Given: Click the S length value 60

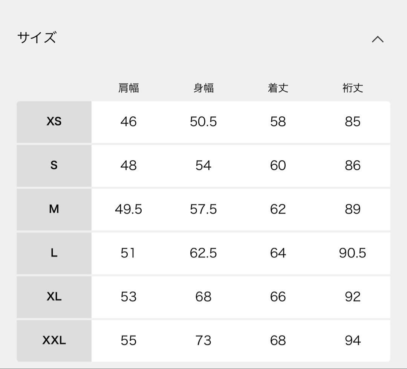Looking at the screenshot, I should [278, 165].
